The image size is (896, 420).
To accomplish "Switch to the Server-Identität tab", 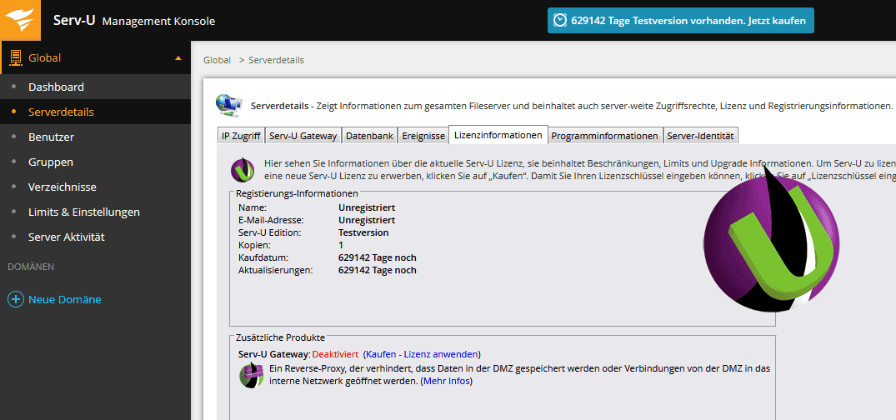I will pos(700,136).
